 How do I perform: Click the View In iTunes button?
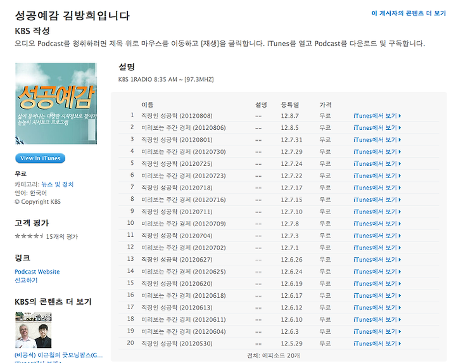(x=40, y=158)
